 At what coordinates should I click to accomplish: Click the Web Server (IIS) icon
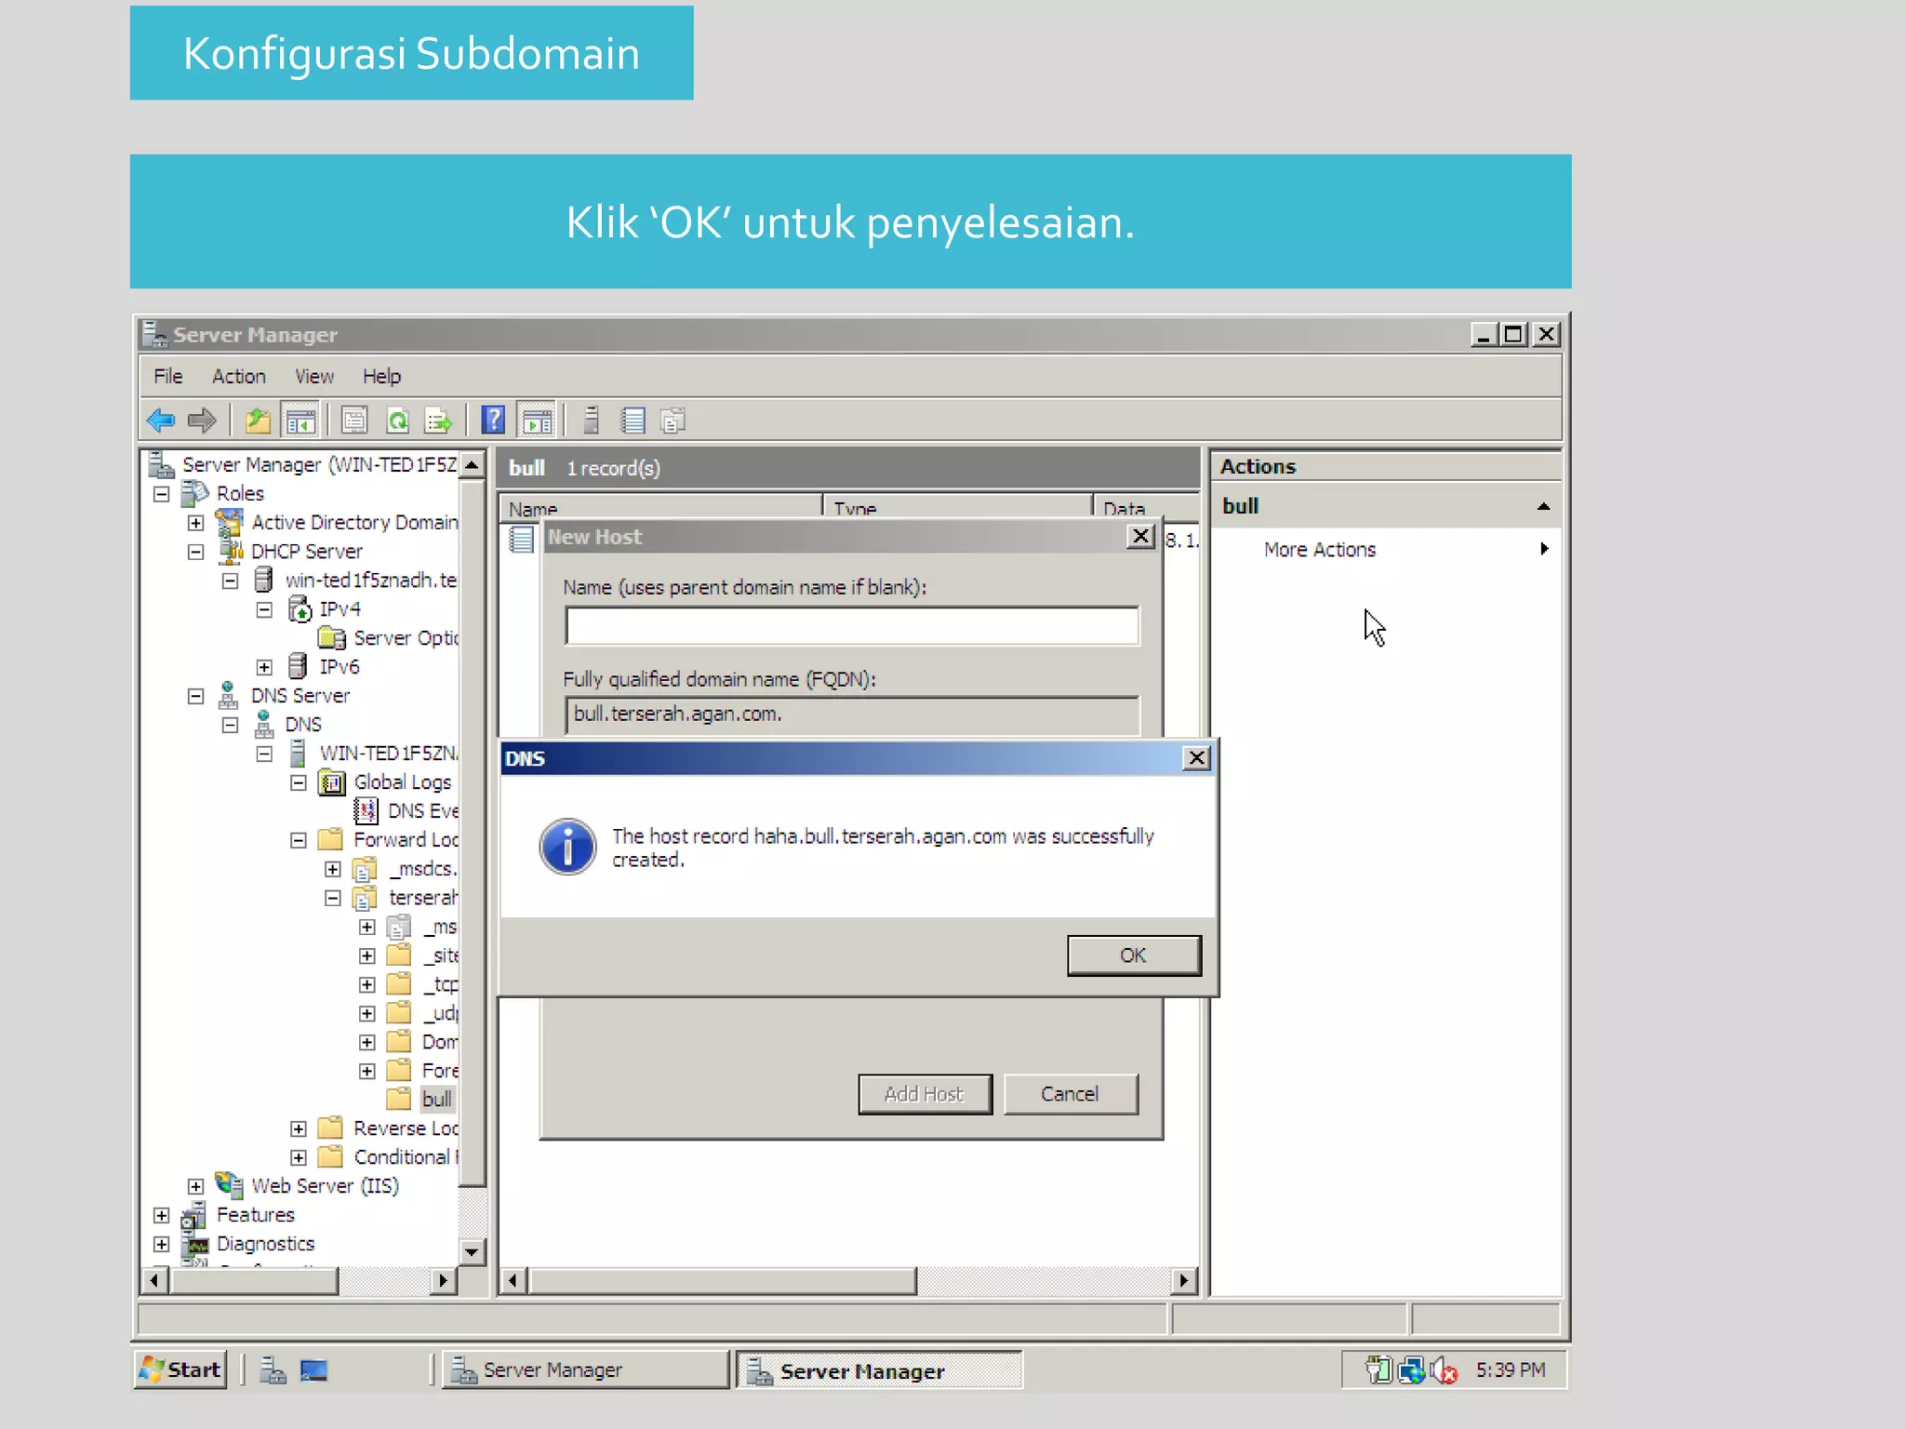coord(229,1184)
